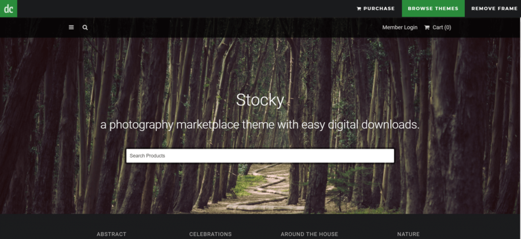Click the magnifying glass search icon
The width and height of the screenshot is (521, 239).
[85, 28]
